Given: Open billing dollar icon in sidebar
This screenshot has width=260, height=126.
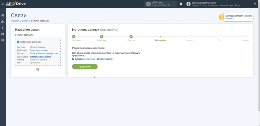Looking at the screenshot, I should tap(3, 28).
